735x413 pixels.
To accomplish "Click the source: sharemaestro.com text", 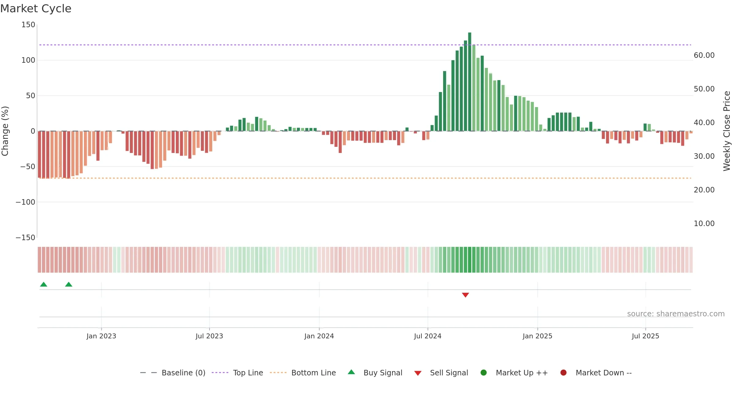I will click(x=676, y=314).
